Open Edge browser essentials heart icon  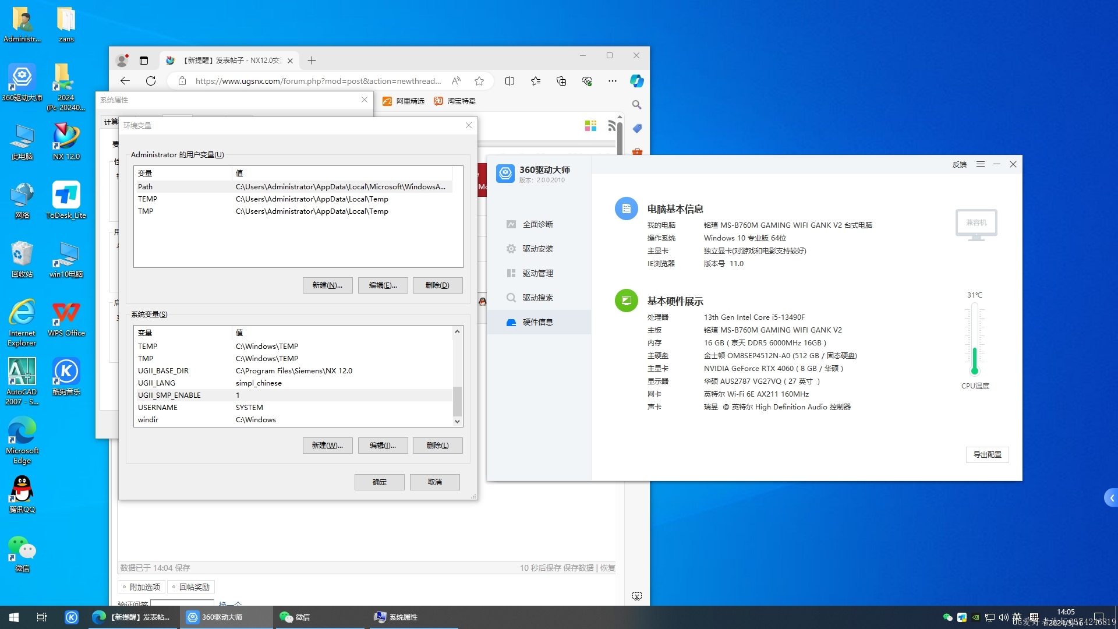587,81
